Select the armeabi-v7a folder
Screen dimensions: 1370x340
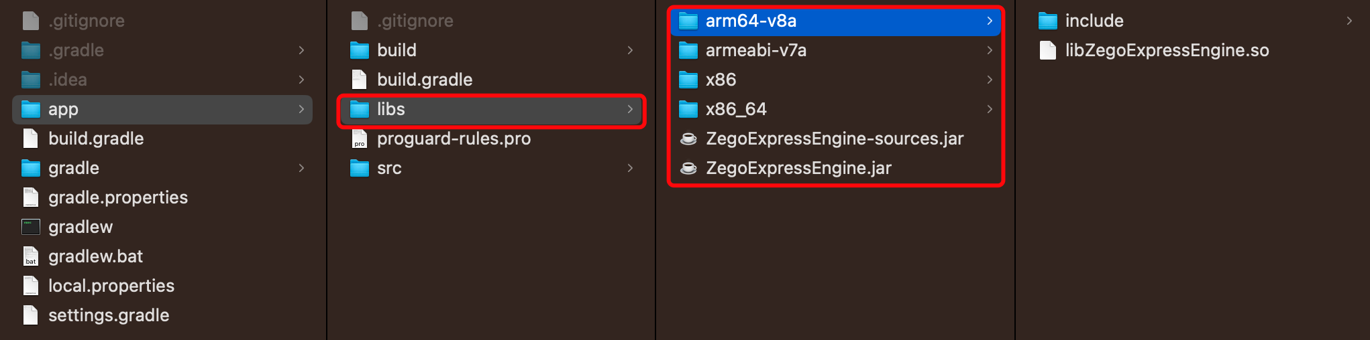(x=755, y=50)
